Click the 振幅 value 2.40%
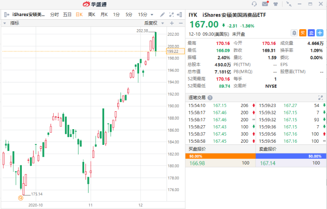Image resolution: width=327 pixels, height=209 pixels. [x=224, y=58]
